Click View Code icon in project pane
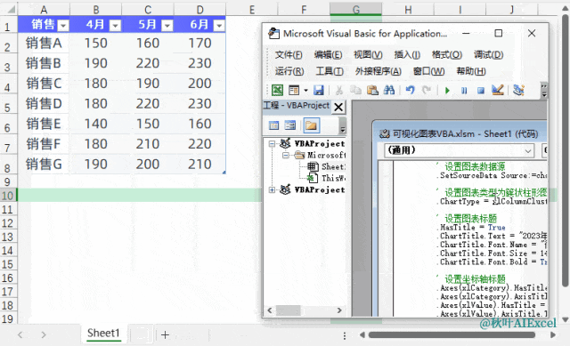This screenshot has height=346, width=570. pos(273,125)
